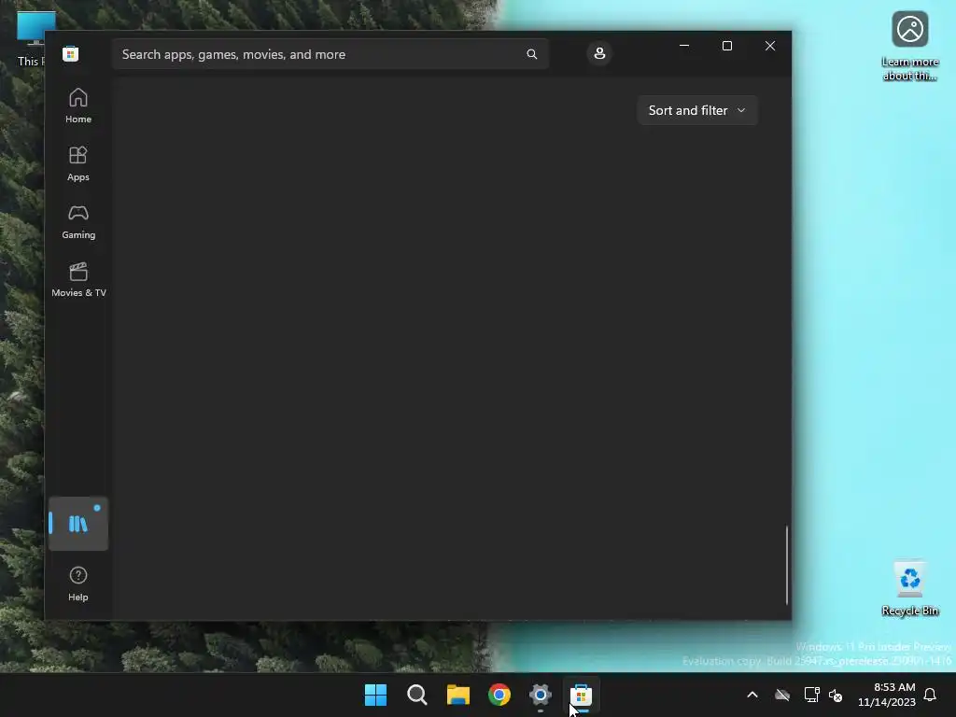Image resolution: width=956 pixels, height=717 pixels.
Task: Open the notifications bell
Action: click(x=930, y=695)
